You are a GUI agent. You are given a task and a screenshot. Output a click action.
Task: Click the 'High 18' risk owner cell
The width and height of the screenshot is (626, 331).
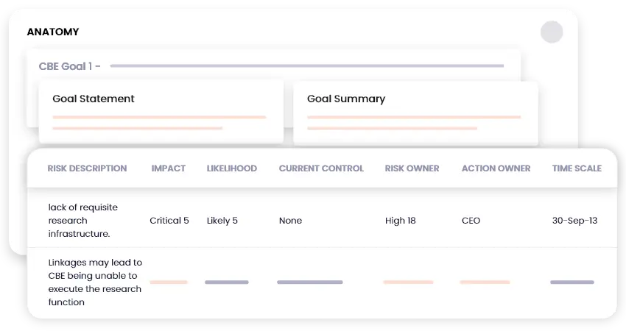(x=402, y=221)
